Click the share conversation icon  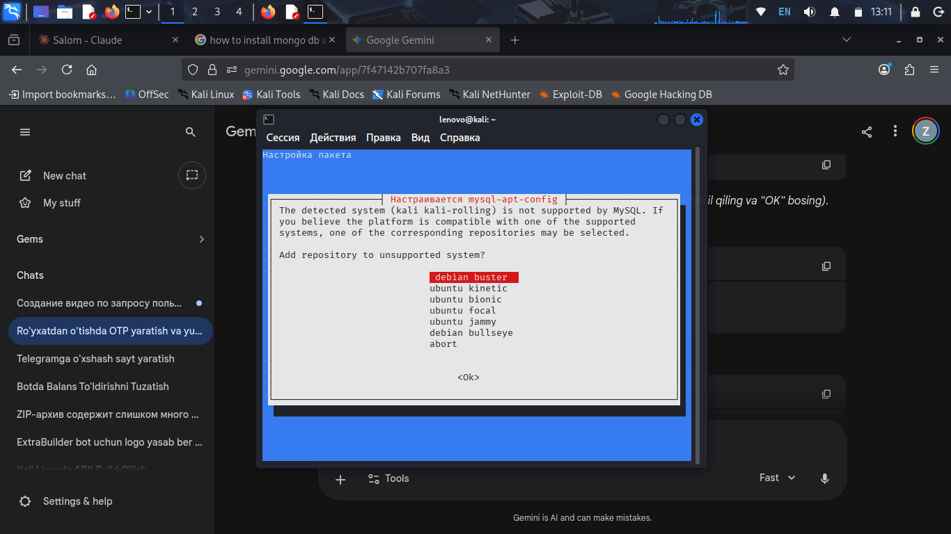[867, 132]
